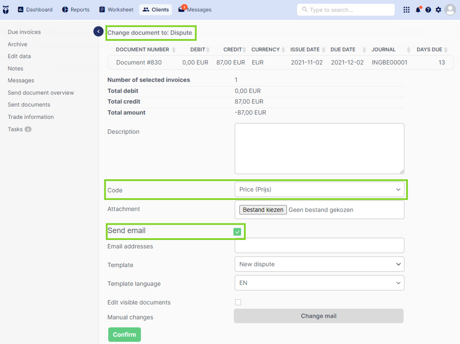Click the green Confirm button

pyautogui.click(x=124, y=335)
